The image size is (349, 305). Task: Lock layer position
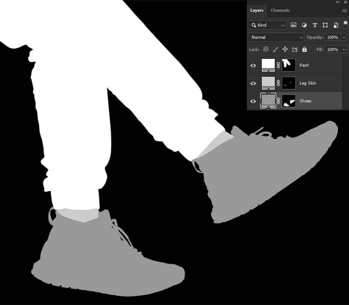click(x=285, y=49)
